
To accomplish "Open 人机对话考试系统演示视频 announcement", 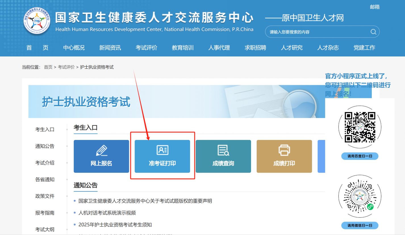I will pyautogui.click(x=107, y=213).
